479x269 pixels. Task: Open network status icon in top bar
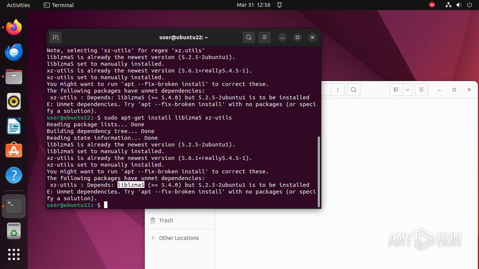pyautogui.click(x=448, y=5)
